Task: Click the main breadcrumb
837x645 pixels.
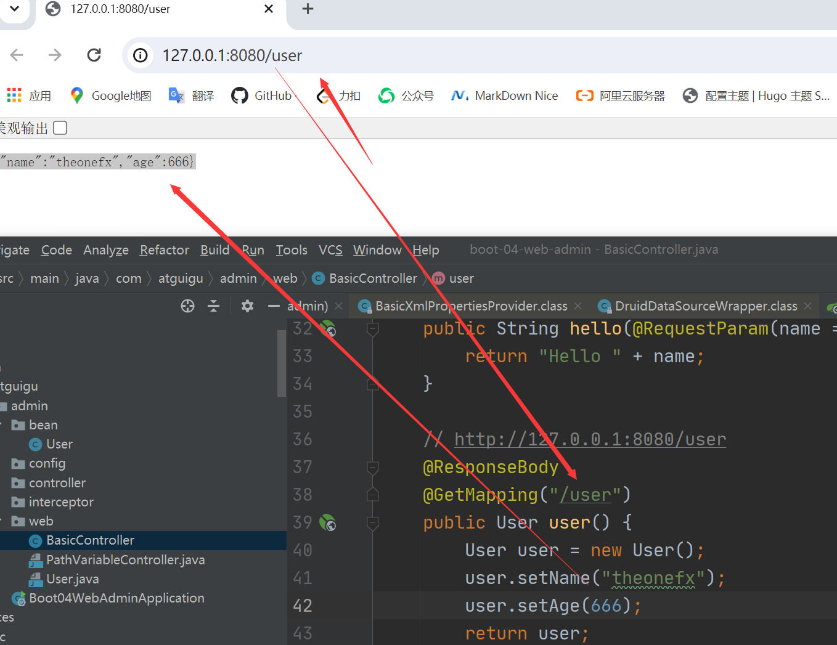Action: point(45,278)
